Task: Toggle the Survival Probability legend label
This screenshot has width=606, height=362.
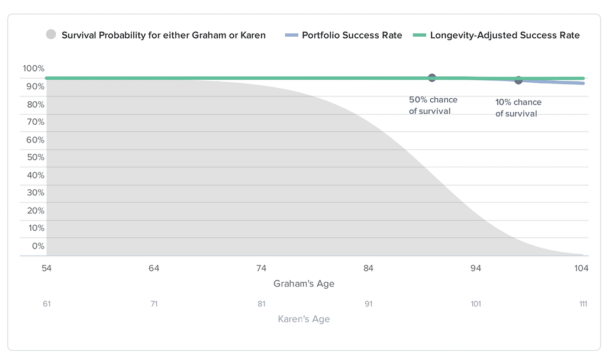Action: click(x=163, y=35)
